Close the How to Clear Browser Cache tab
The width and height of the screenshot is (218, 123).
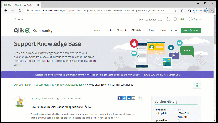38,5
